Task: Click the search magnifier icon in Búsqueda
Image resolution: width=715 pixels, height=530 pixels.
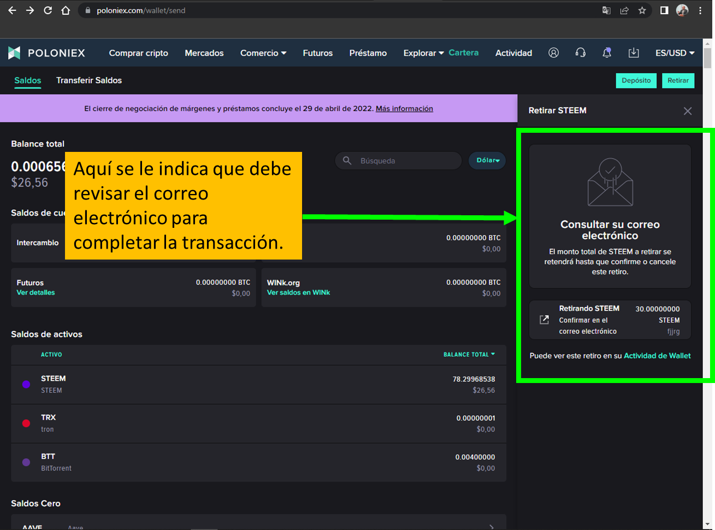Action: [x=347, y=161]
